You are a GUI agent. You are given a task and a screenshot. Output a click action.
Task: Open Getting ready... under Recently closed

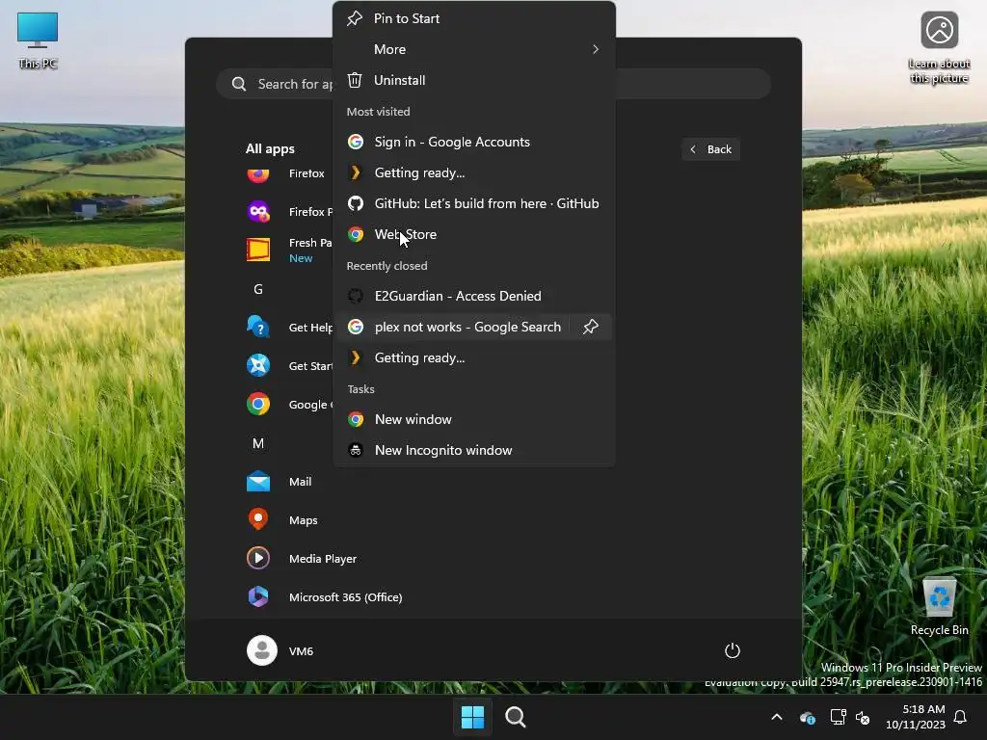coord(474,357)
